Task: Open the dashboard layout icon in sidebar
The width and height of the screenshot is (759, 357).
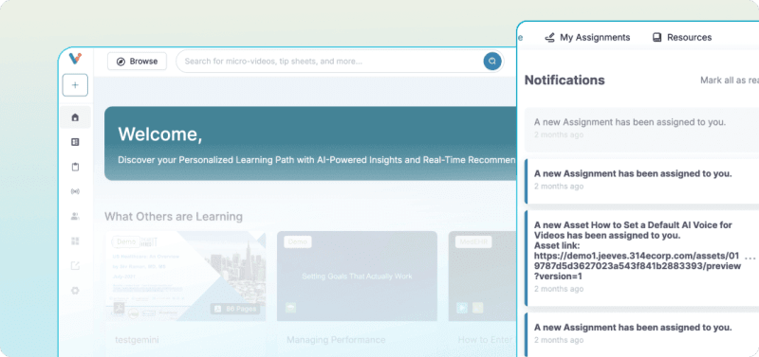Action: tap(75, 142)
